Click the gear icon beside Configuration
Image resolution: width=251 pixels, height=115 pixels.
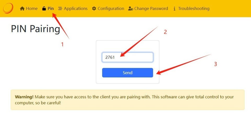pos(94,9)
